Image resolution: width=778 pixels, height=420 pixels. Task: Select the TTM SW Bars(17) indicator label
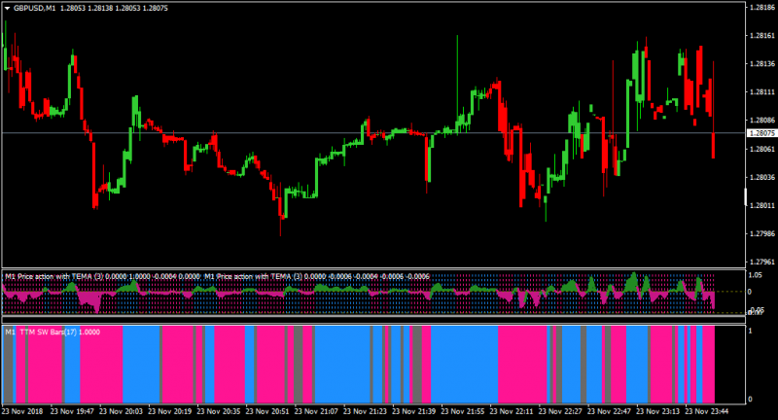tap(53, 332)
